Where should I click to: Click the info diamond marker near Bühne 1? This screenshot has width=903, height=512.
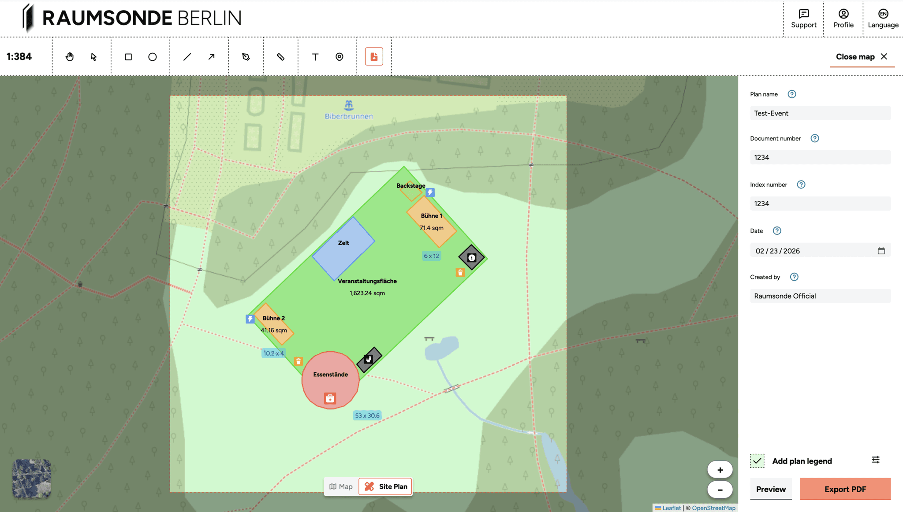(x=471, y=258)
